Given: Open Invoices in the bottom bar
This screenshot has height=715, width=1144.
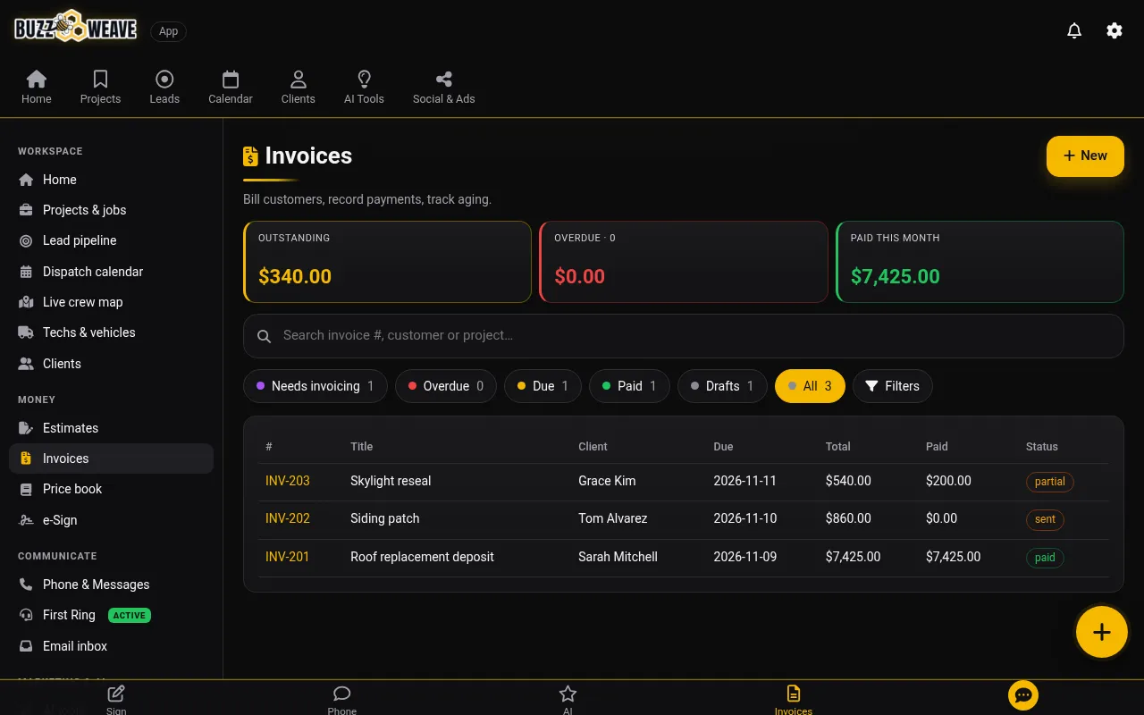Looking at the screenshot, I should coord(794,699).
